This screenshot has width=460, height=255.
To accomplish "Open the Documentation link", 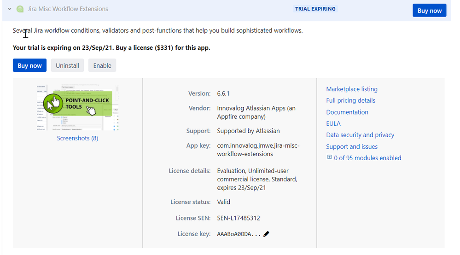I will (347, 112).
